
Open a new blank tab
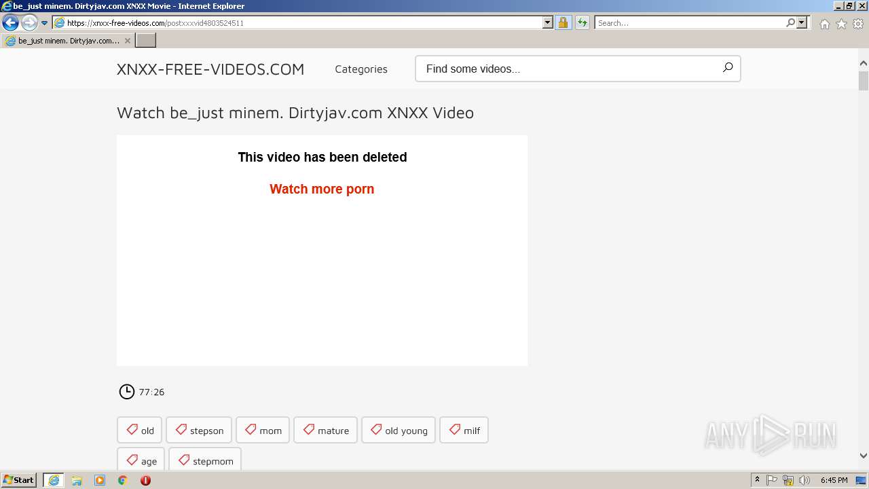coord(146,41)
